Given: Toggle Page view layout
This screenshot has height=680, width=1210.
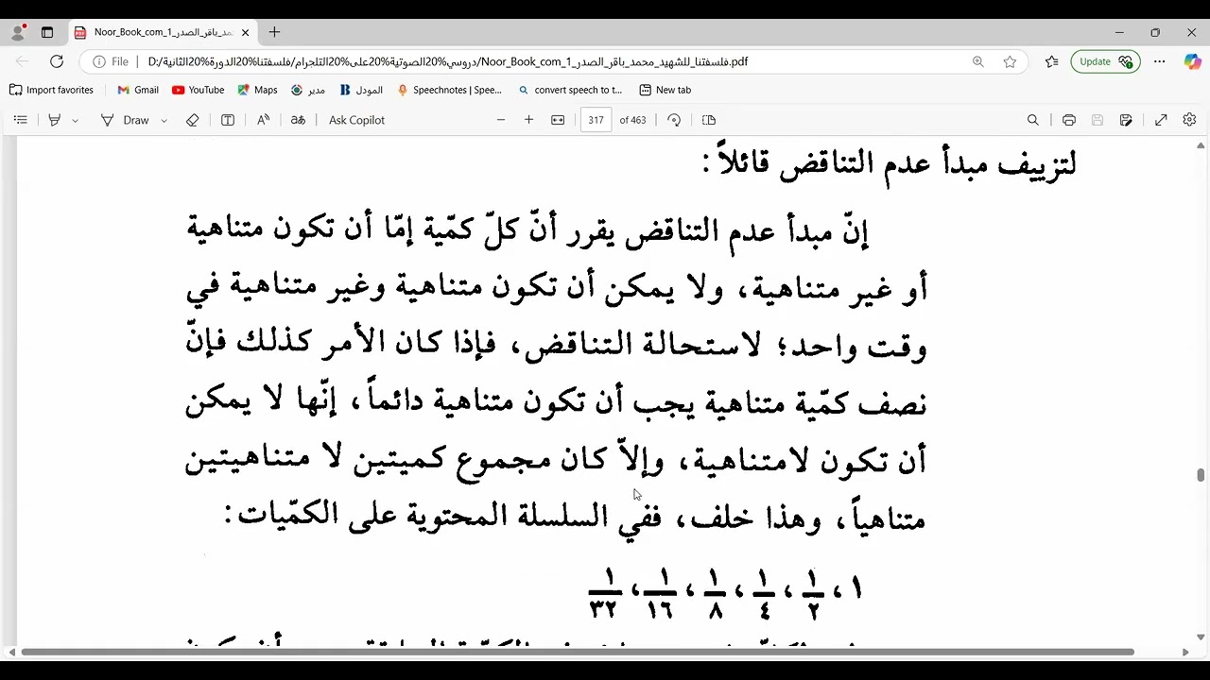Looking at the screenshot, I should tap(709, 120).
